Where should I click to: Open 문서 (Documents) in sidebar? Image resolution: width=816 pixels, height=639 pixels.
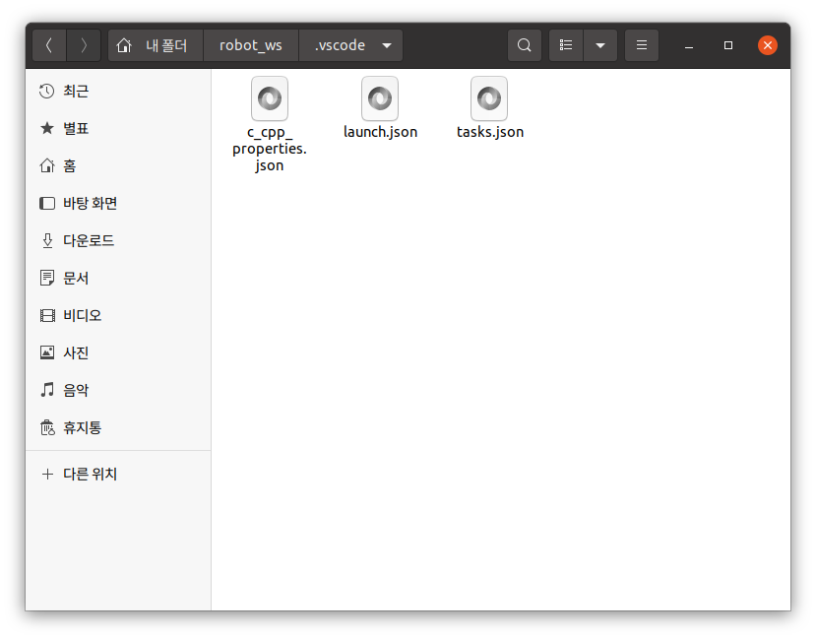click(118, 279)
